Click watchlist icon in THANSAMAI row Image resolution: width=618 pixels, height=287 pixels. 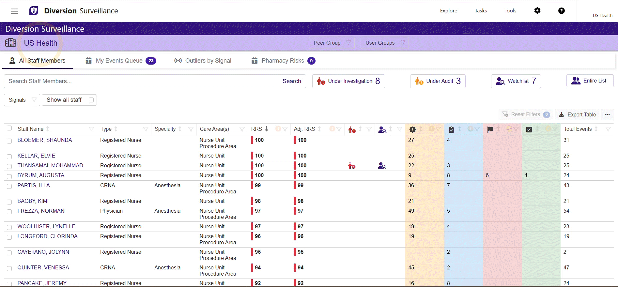(x=382, y=166)
